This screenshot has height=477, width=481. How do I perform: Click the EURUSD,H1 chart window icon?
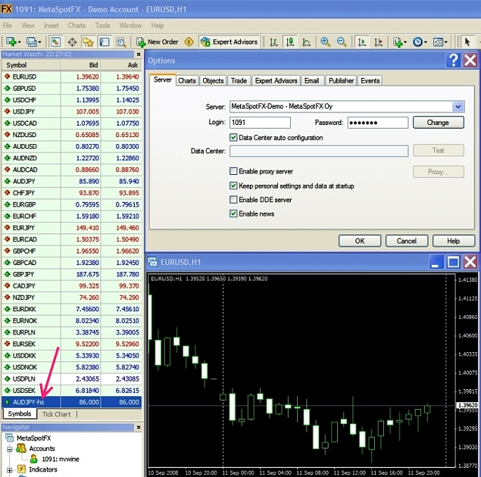[x=152, y=262]
